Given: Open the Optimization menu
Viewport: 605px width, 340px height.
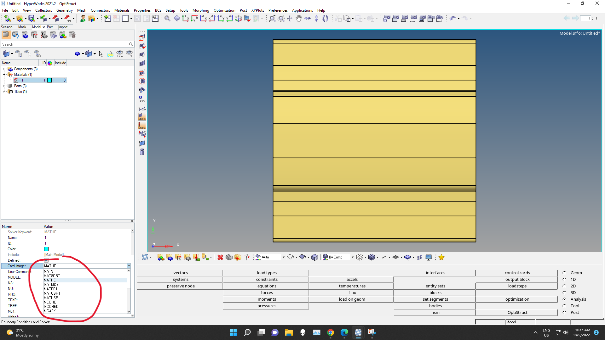Looking at the screenshot, I should [x=224, y=10].
